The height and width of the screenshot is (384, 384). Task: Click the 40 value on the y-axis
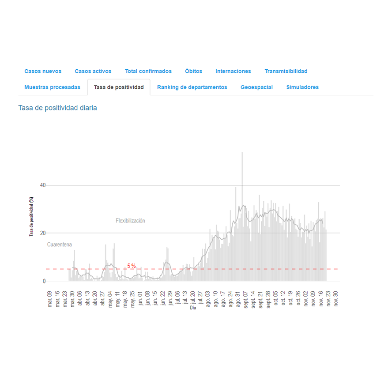43,185
